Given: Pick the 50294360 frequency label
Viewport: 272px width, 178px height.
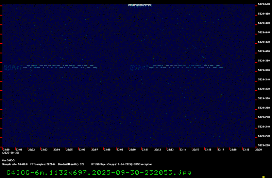Looking at the screenshot, I should 264,70.
